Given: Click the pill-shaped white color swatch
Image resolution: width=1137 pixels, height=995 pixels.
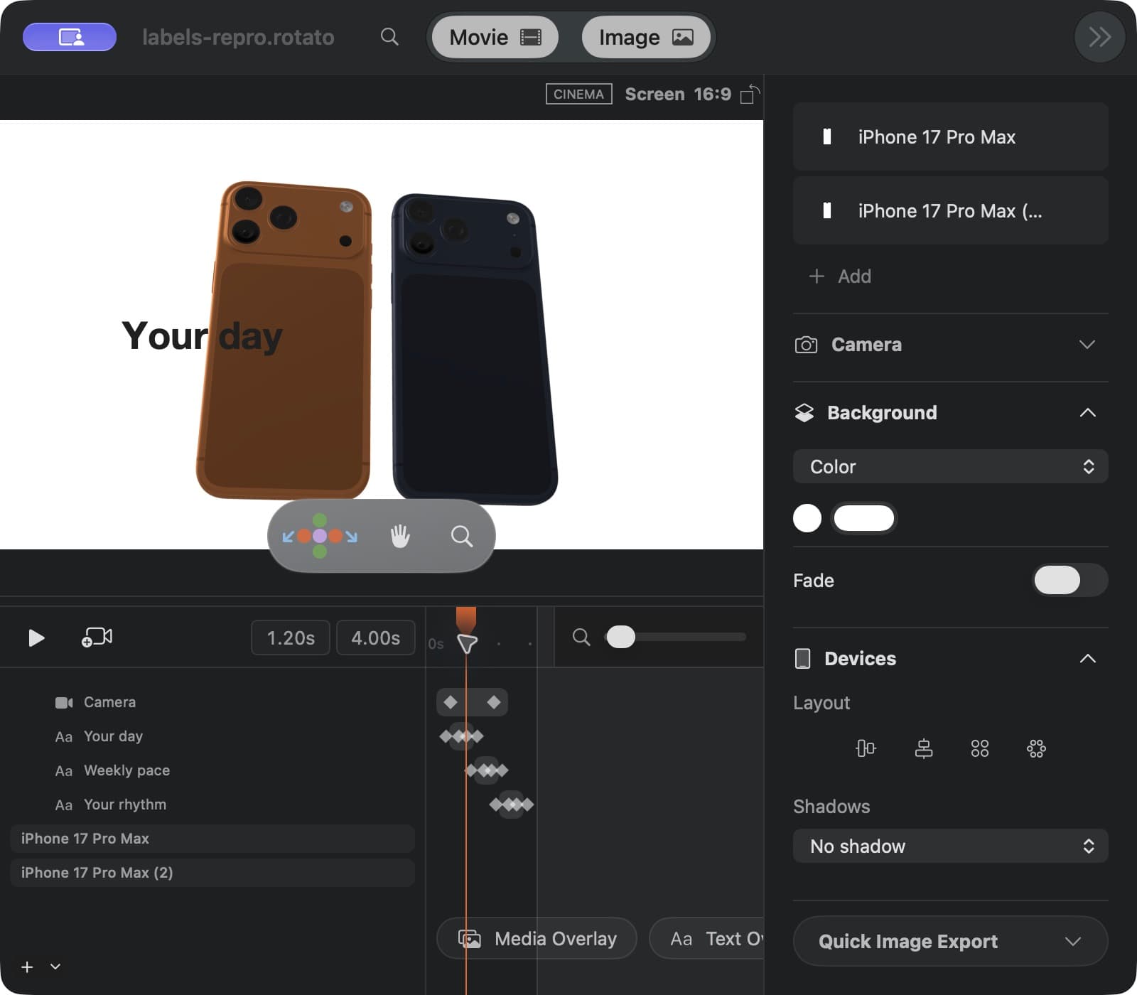Looking at the screenshot, I should (x=863, y=518).
